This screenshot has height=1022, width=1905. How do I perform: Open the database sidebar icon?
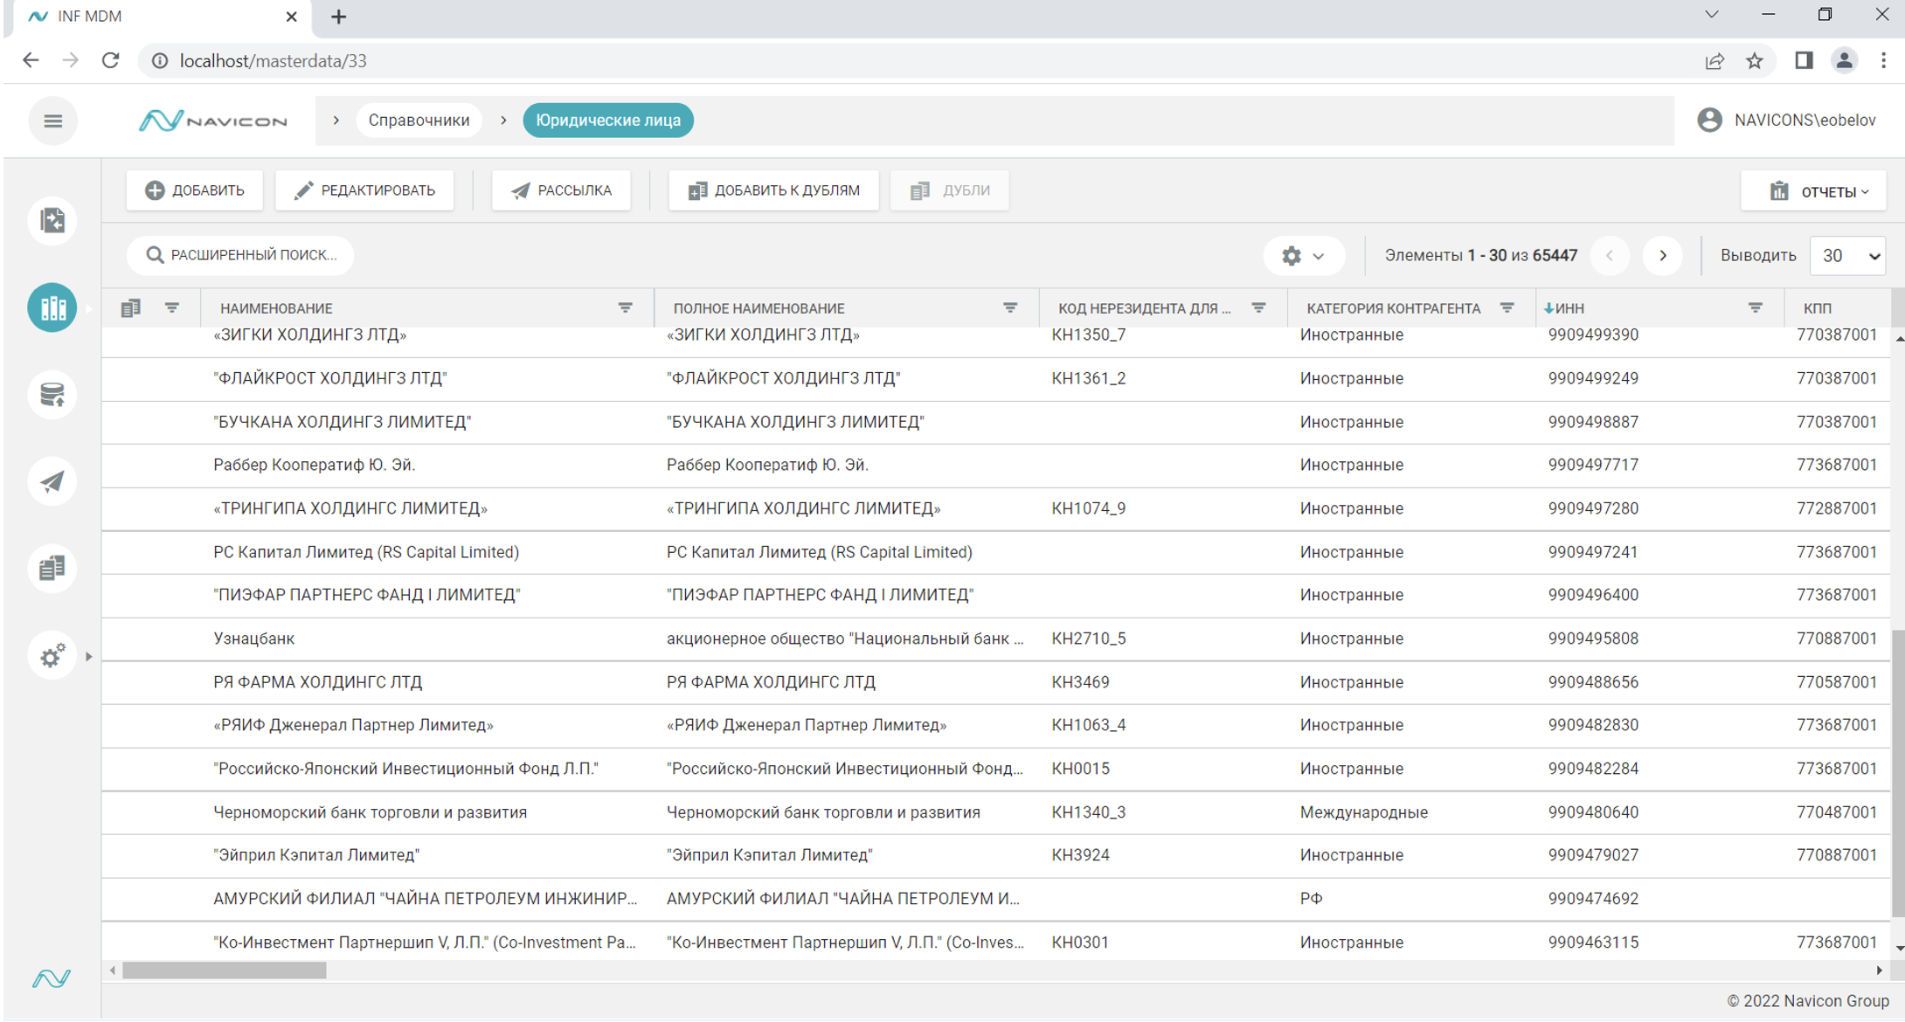(x=52, y=395)
